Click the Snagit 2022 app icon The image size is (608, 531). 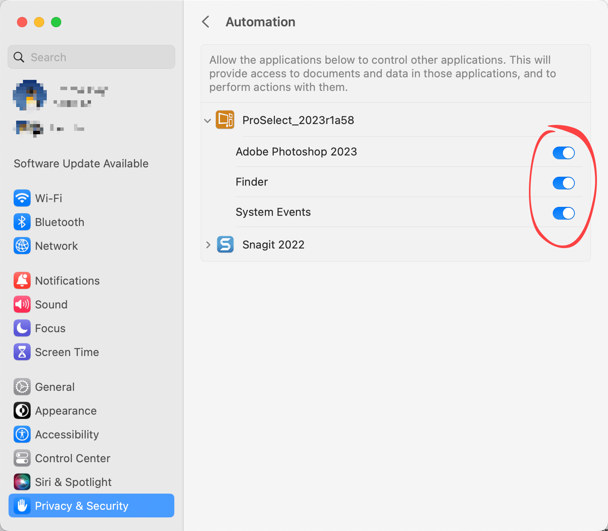tap(225, 245)
